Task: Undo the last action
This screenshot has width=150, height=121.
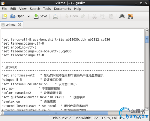Action: pos(71,16)
